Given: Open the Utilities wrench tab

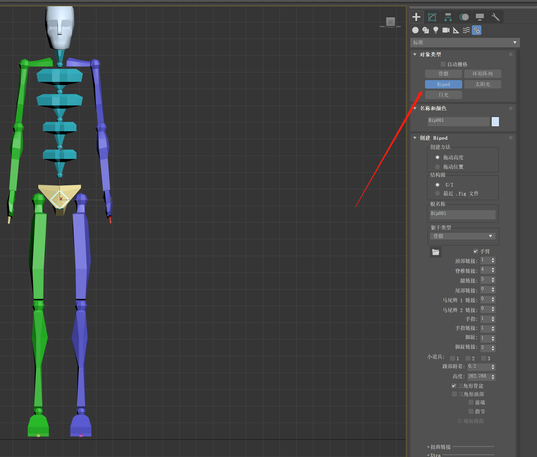Looking at the screenshot, I should (496, 17).
